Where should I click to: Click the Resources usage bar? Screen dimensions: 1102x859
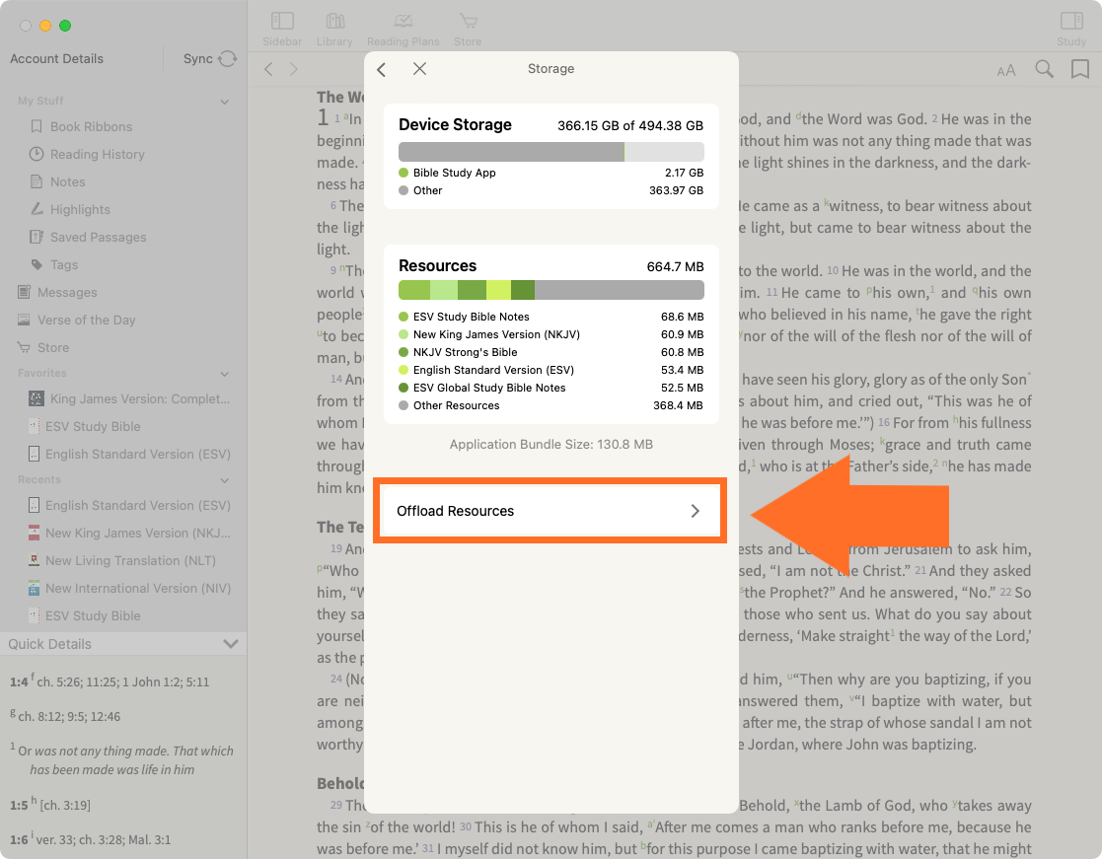551,290
